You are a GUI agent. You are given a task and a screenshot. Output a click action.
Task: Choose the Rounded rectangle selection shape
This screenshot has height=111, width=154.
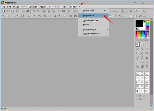click(147, 74)
